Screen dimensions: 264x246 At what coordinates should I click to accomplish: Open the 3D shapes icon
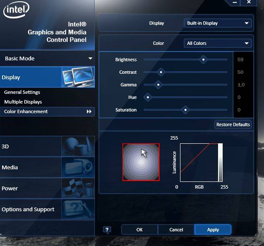point(78,146)
